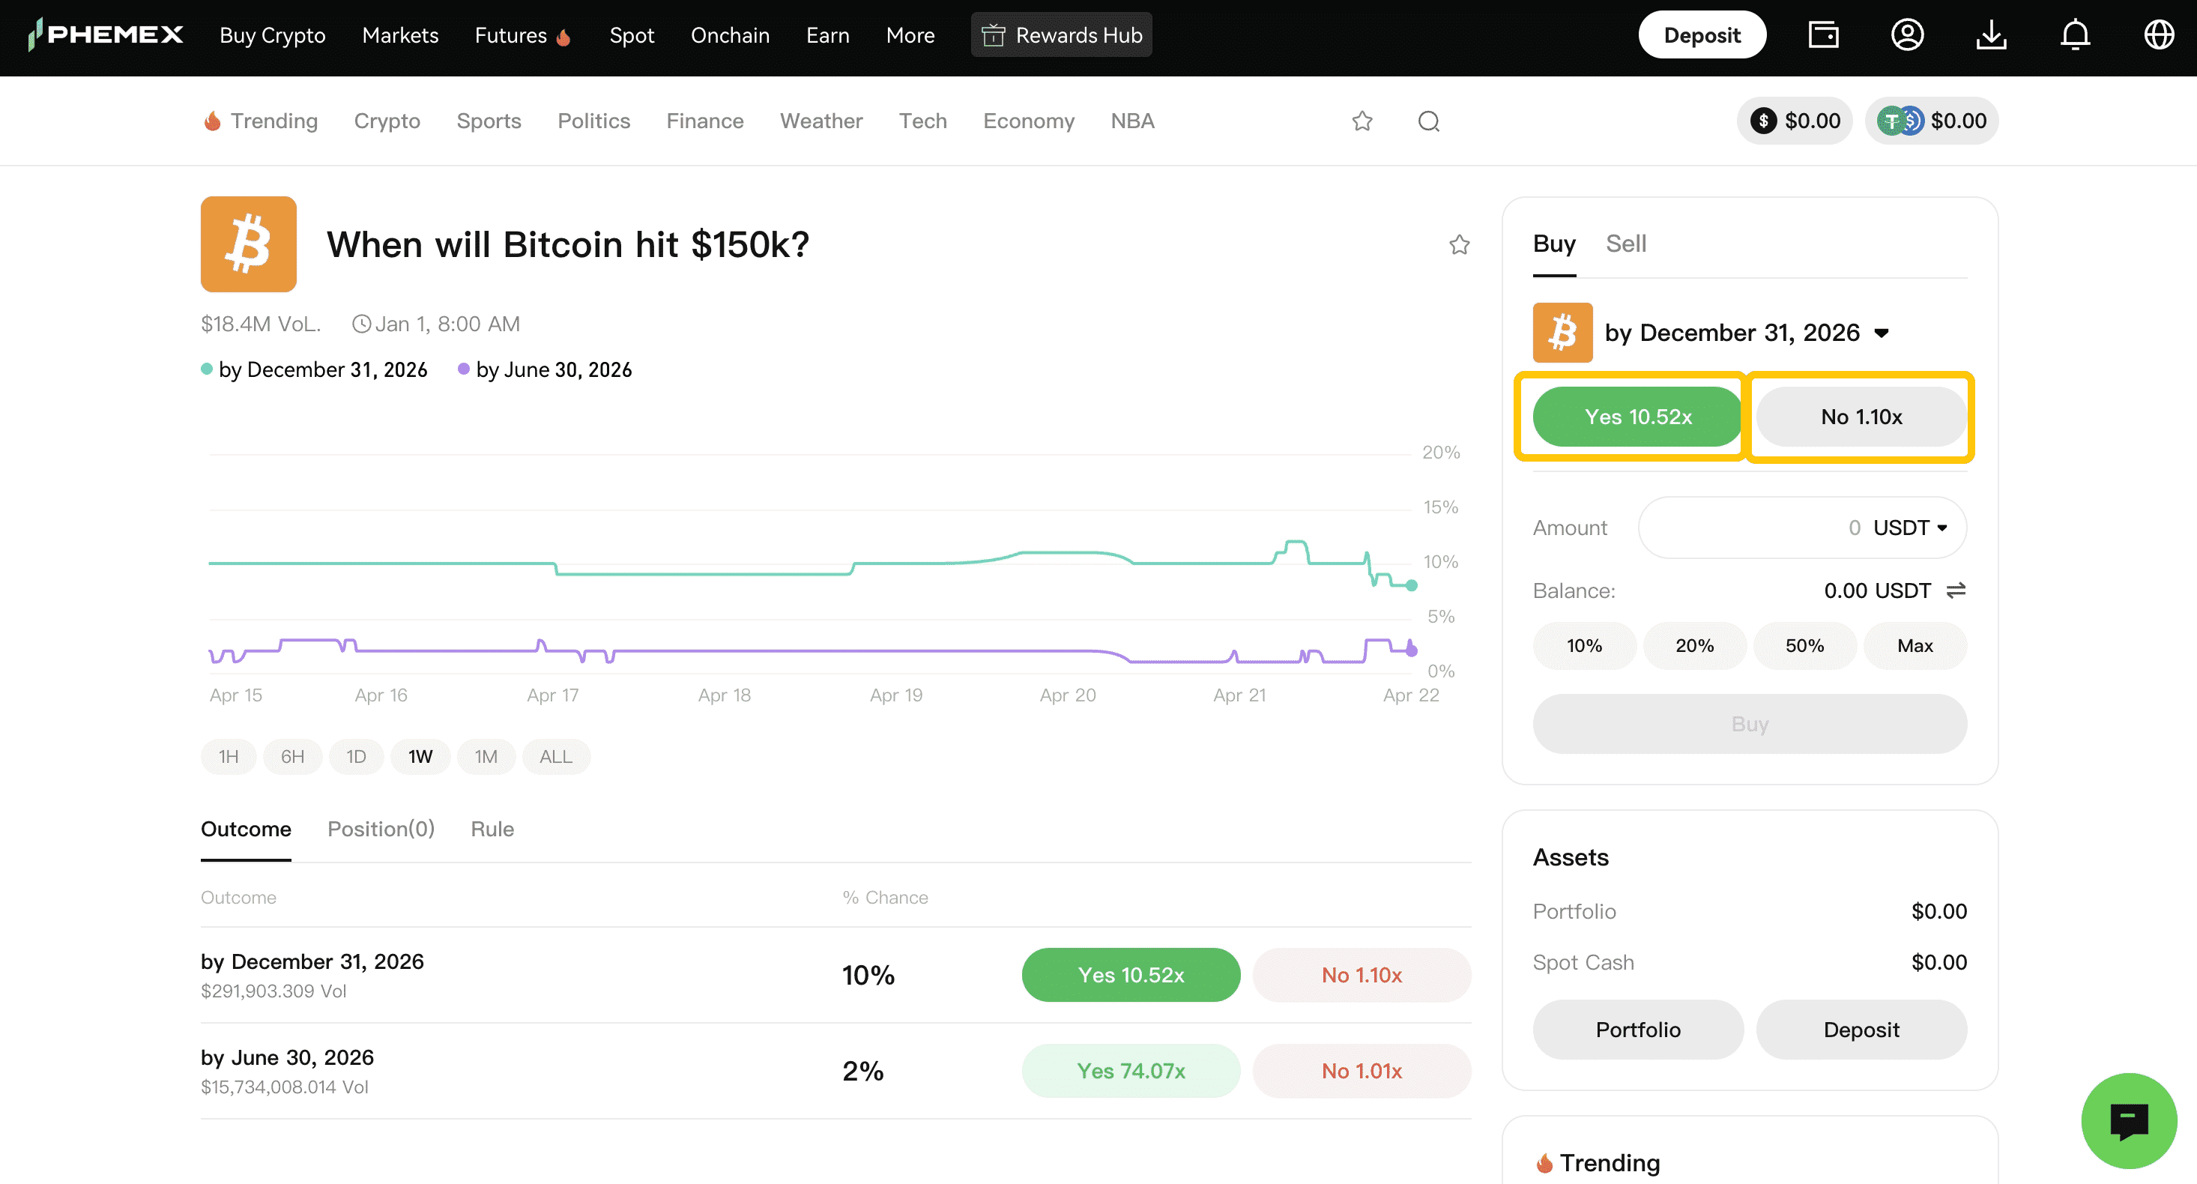Open the live chat support bubble
Viewport: 2197px width, 1184px height.
pos(2128,1120)
